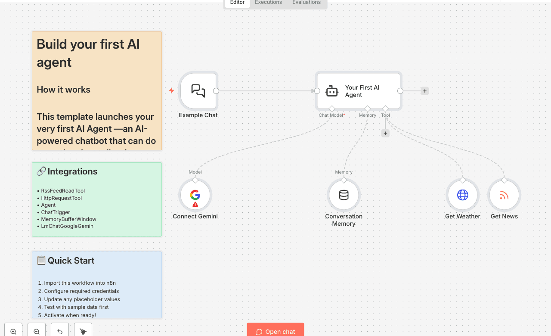Tidy up the workflow with the broom icon
The width and height of the screenshot is (551, 336).
[x=83, y=331]
